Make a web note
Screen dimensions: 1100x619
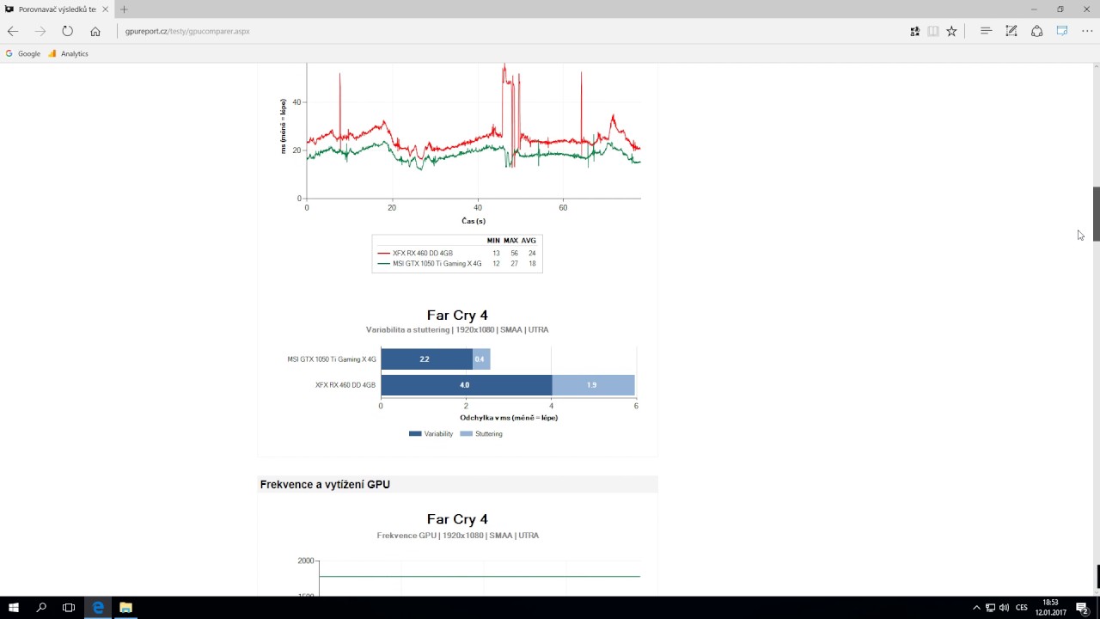[x=1011, y=31]
